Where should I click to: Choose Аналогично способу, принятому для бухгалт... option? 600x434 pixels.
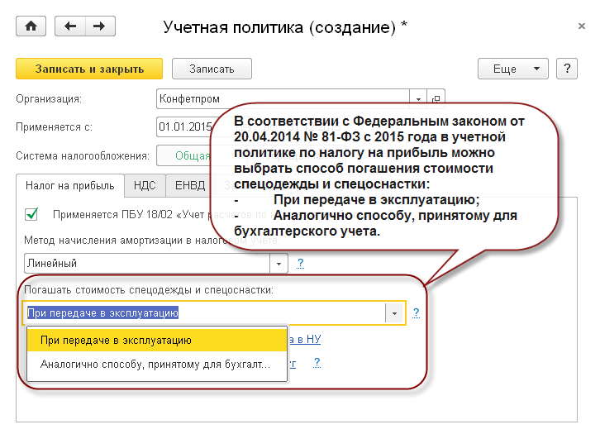tap(157, 364)
